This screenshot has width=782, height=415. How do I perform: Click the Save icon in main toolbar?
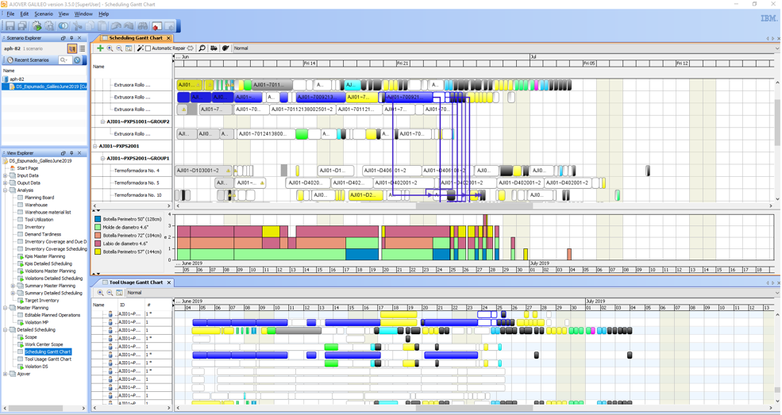(10, 26)
